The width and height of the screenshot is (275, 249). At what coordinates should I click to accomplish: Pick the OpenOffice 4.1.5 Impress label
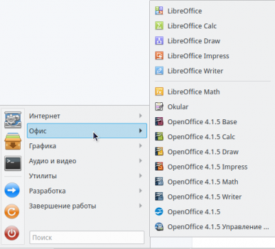pos(208,167)
